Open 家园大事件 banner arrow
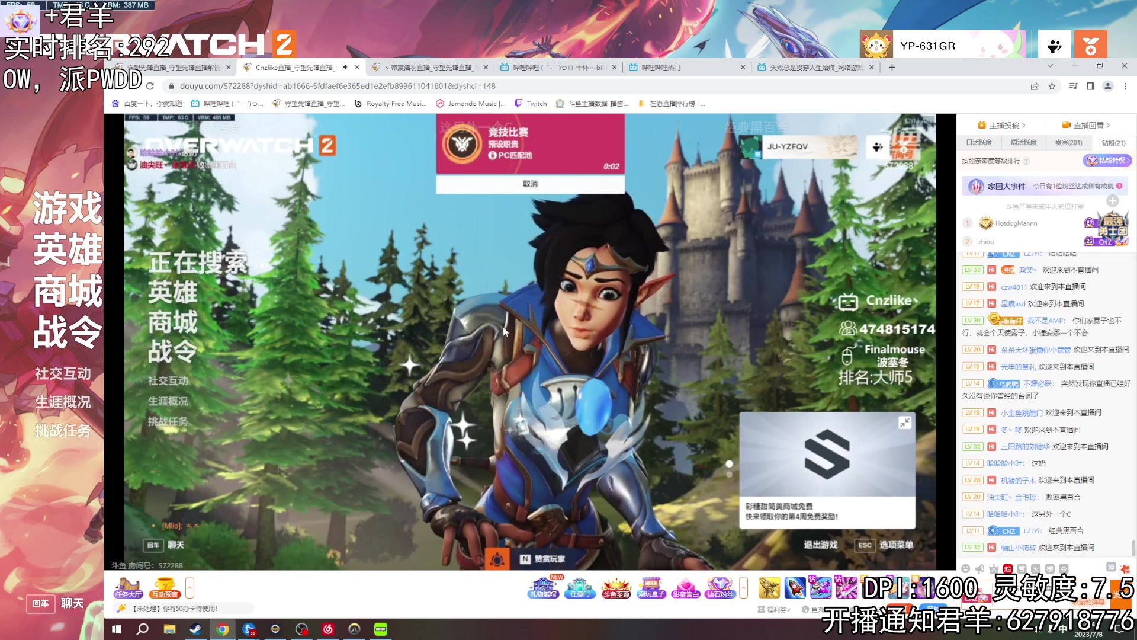Image resolution: width=1137 pixels, height=640 pixels. pos(1119,185)
